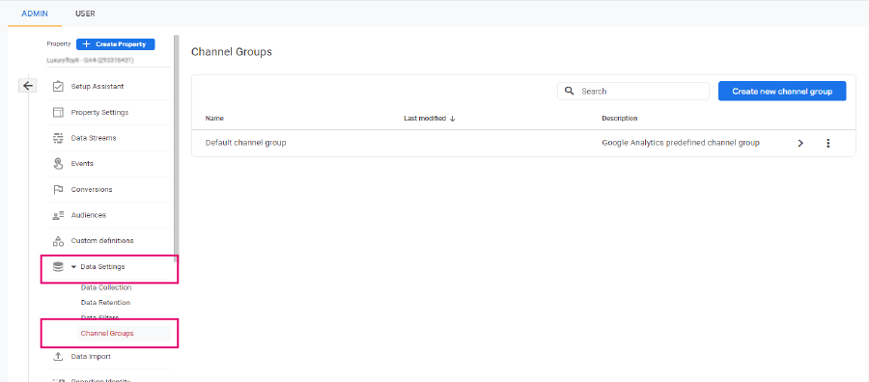869x382 pixels.
Task: Click the Data Streams icon
Action: click(58, 138)
